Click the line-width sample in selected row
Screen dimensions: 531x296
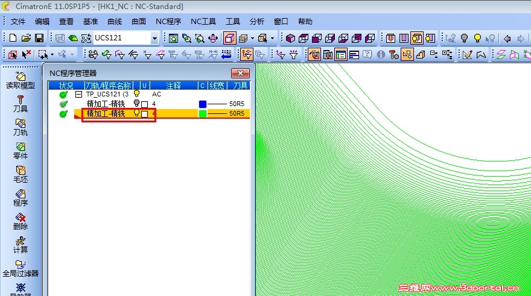[217, 114]
